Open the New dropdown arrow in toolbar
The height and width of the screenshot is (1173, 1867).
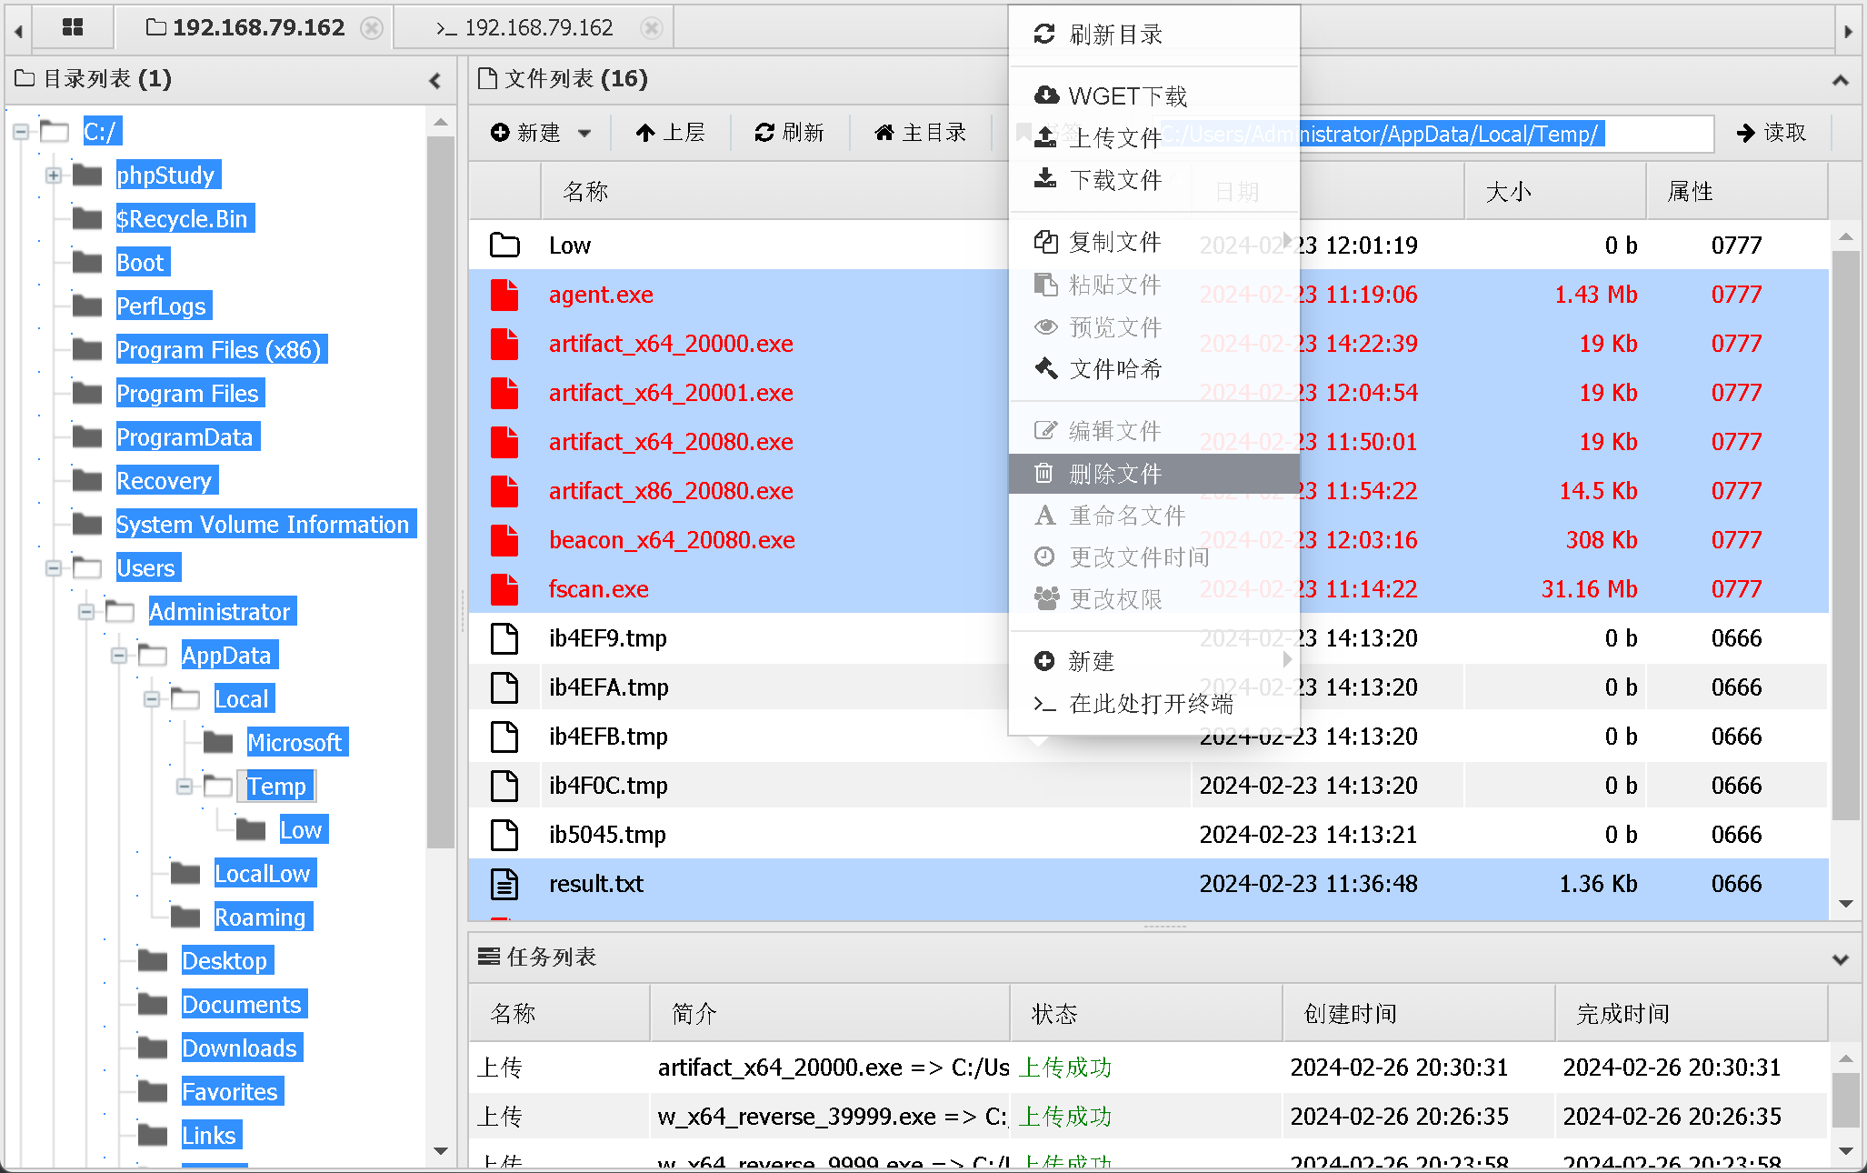pyautogui.click(x=584, y=134)
